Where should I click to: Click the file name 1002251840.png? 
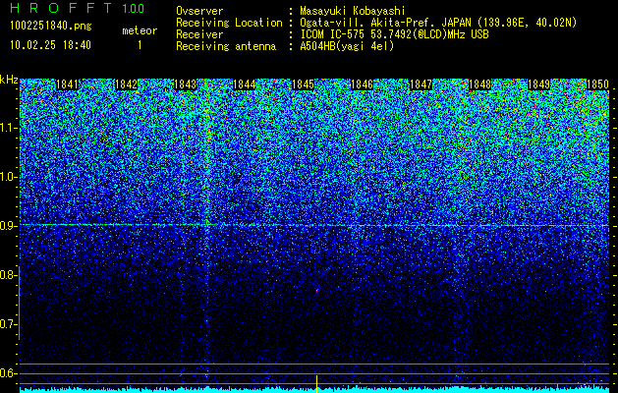pyautogui.click(x=51, y=26)
